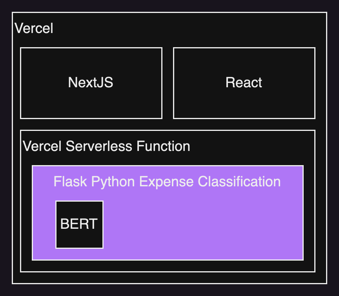Select the word Serverless in the label
This screenshot has width=339, height=296.
pyautogui.click(x=99, y=146)
